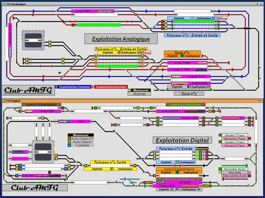Image resolution: width=265 pixels, height=198 pixels.
Task: Click the Montée 2 Trains label
Action: [x=235, y=135]
